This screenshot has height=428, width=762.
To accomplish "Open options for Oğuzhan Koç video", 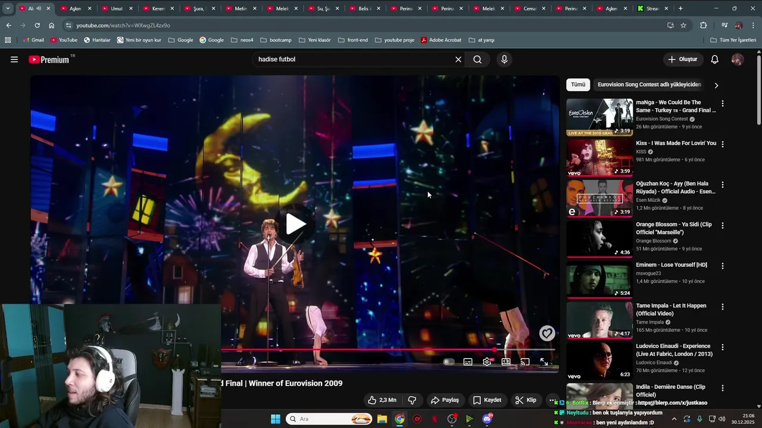I will pos(723,185).
